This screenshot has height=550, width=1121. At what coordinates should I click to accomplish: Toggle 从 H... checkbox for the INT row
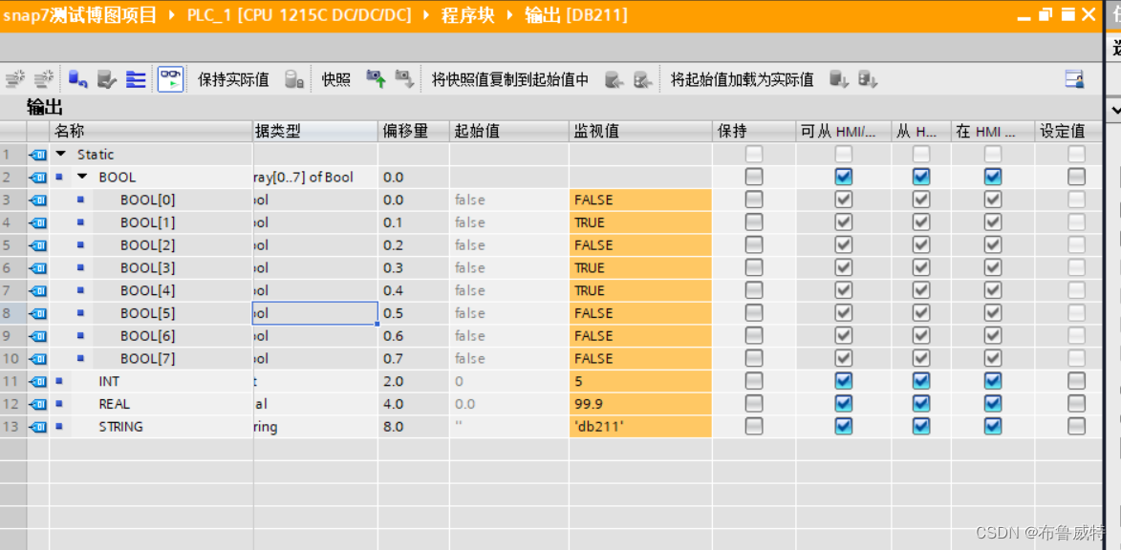pyautogui.click(x=921, y=381)
